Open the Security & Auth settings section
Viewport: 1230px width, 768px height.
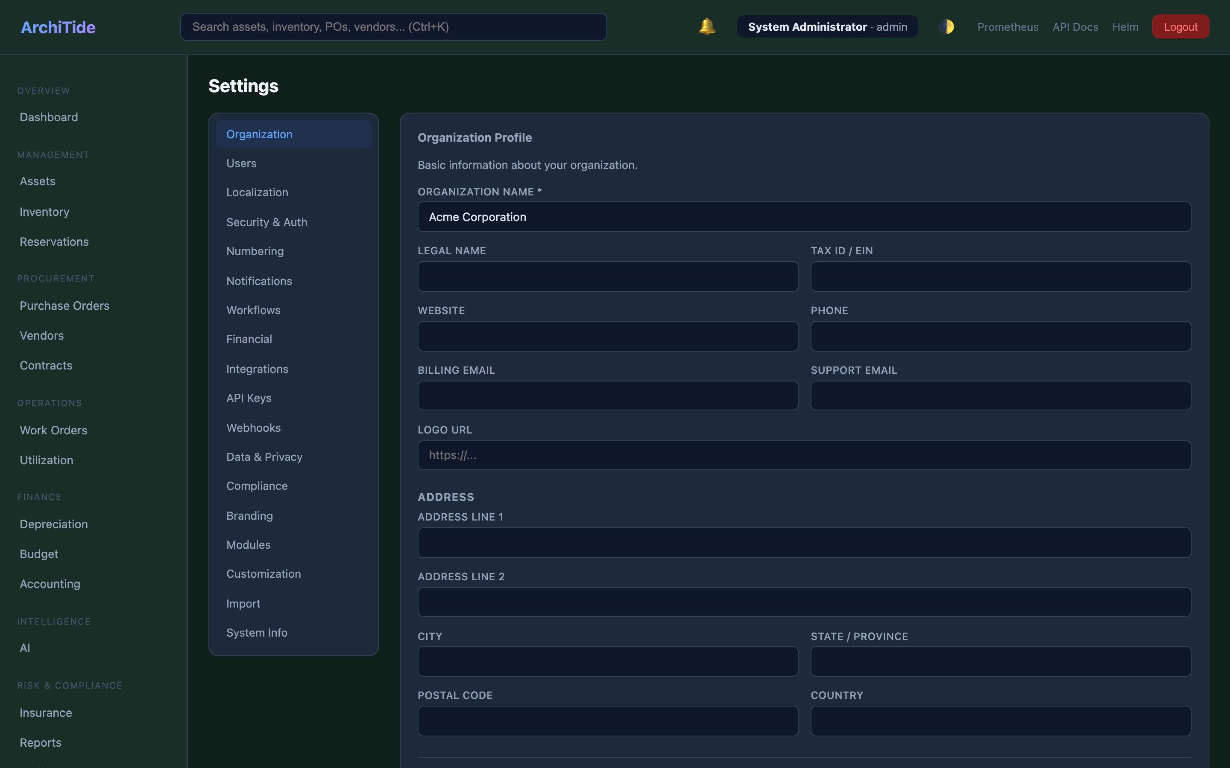pos(267,222)
